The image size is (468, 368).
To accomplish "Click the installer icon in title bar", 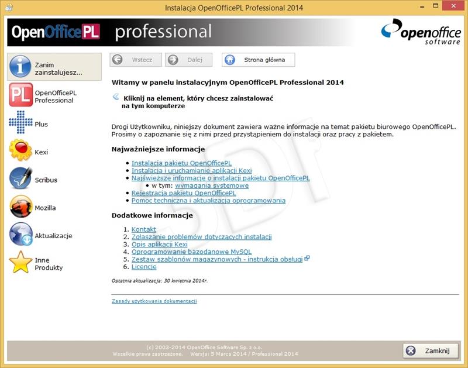I will pyautogui.click(x=9, y=8).
